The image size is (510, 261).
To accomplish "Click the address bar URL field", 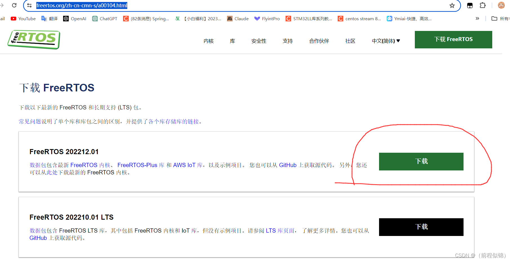I will [242, 5].
